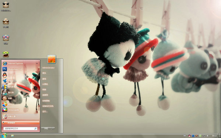Open the volume speaker tray icon
The image size is (221, 138).
tap(208, 136)
